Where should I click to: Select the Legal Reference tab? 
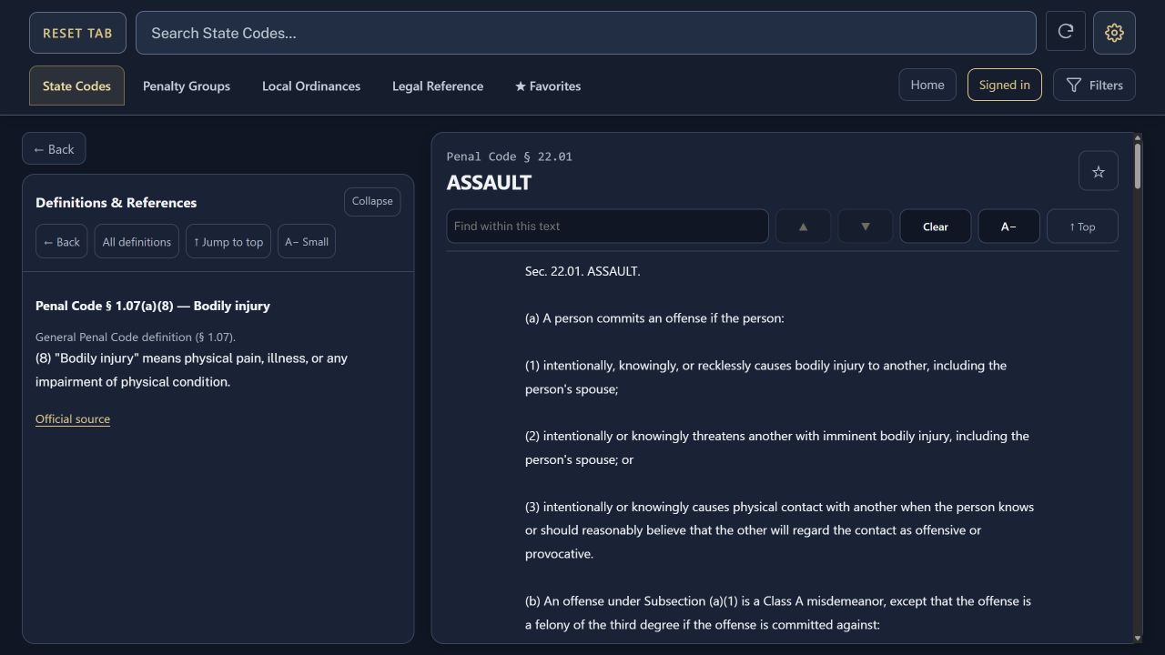[x=438, y=86]
